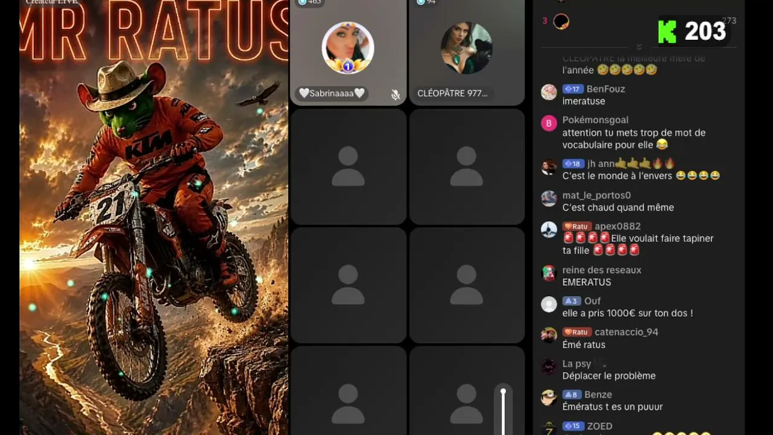Click the level 15 badge beside ZOED
773x435 pixels.
click(573, 426)
